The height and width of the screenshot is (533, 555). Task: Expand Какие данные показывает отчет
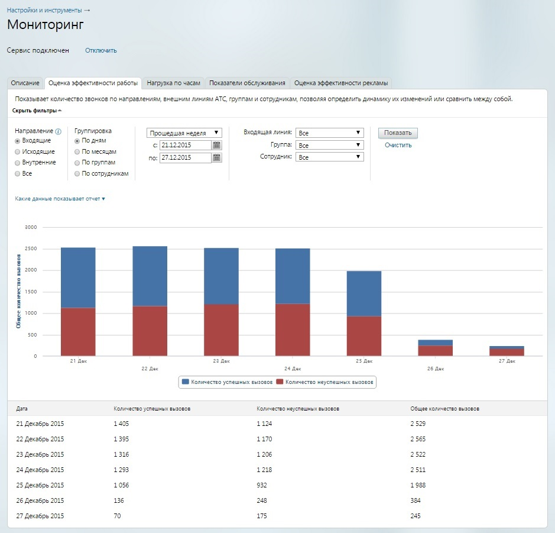(60, 199)
